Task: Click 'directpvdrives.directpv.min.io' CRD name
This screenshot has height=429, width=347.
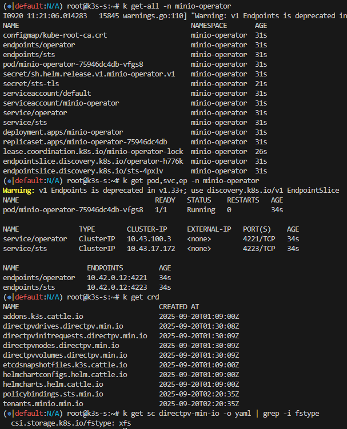Action: pyautogui.click(x=63, y=326)
